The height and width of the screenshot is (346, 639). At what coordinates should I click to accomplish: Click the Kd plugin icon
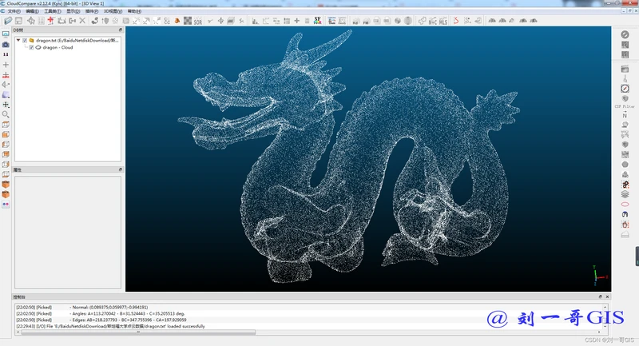tap(355, 22)
